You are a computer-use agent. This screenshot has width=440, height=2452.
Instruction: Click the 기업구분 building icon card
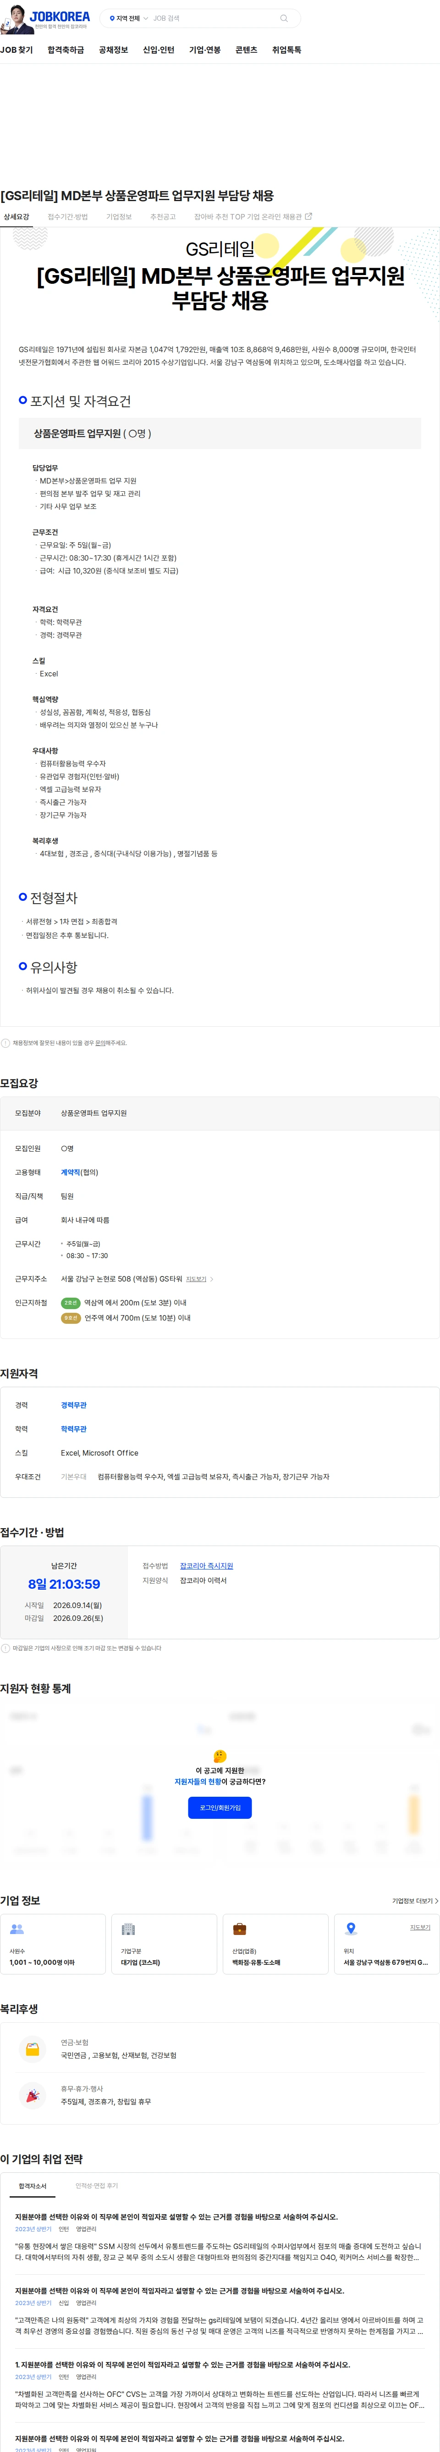(x=165, y=1944)
